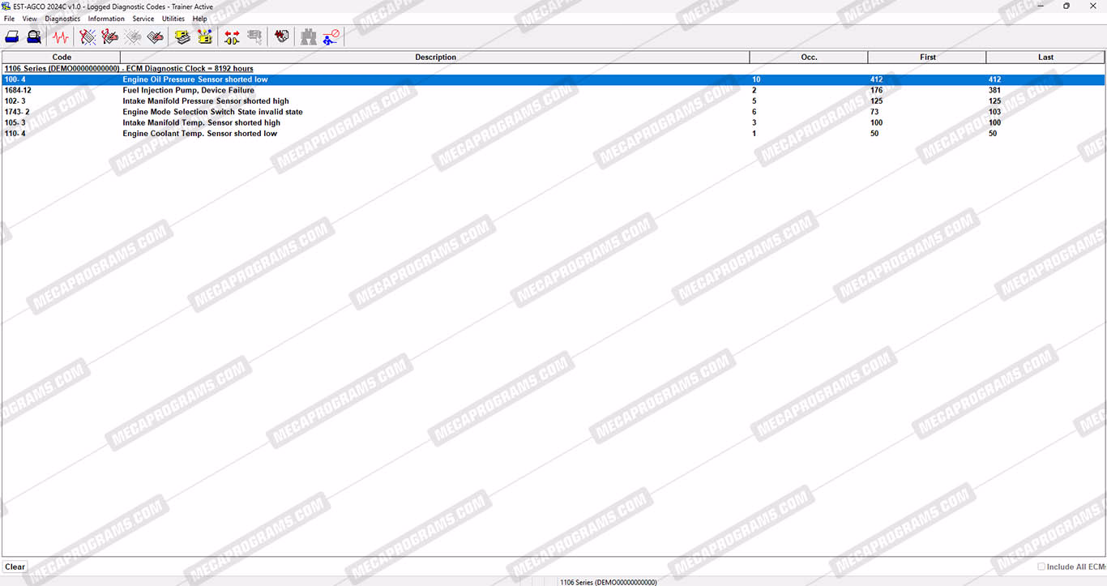Click the red prohibition stop icon
The height and width of the screenshot is (586, 1107).
[331, 37]
